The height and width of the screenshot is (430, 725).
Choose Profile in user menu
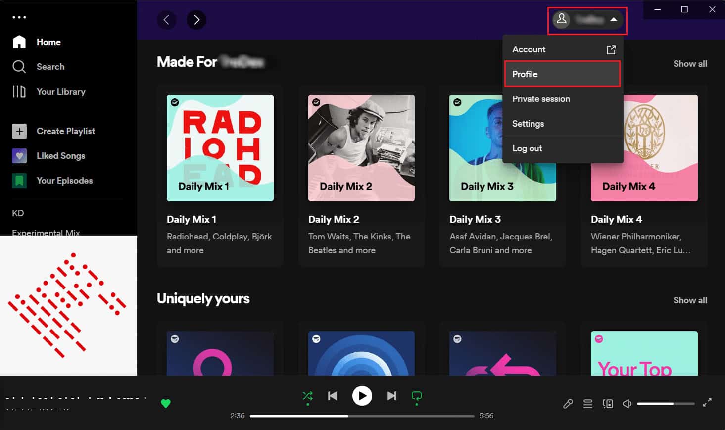pos(563,74)
